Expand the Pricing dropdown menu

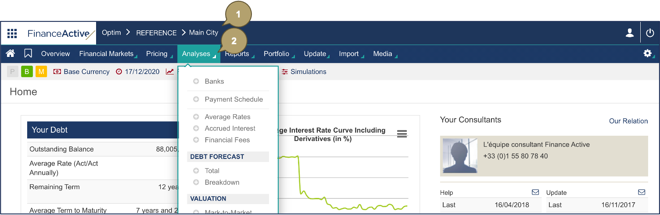pyautogui.click(x=157, y=54)
